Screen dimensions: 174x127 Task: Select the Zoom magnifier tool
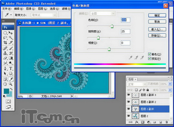click(11, 84)
